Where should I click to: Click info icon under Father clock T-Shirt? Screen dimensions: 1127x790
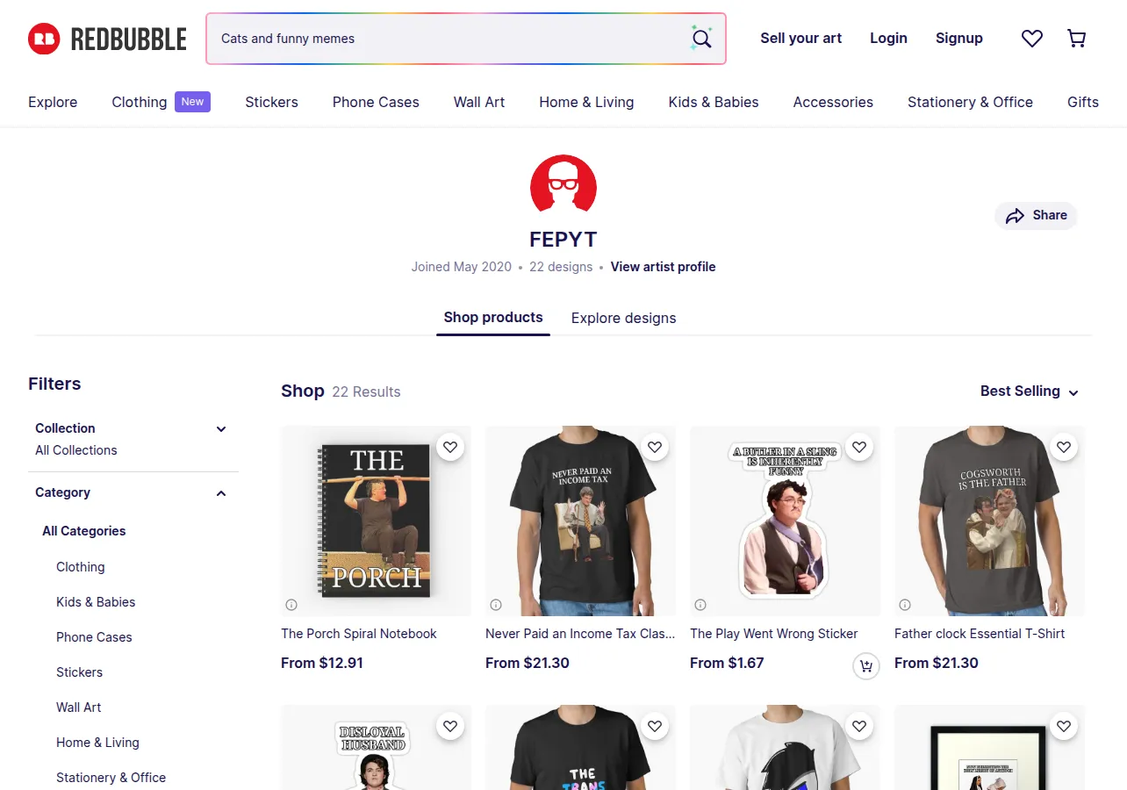coord(905,605)
